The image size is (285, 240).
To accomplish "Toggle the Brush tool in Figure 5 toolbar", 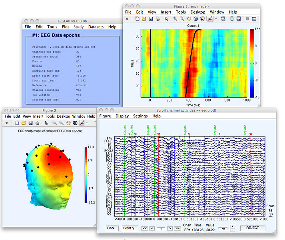I will coord(211,18).
